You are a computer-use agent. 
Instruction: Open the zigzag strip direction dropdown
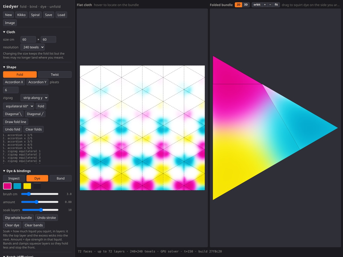pyautogui.click(x=34, y=98)
